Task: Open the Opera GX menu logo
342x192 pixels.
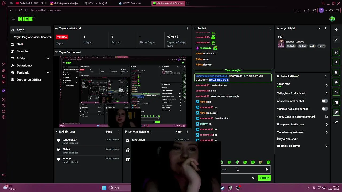Action: click(3, 3)
